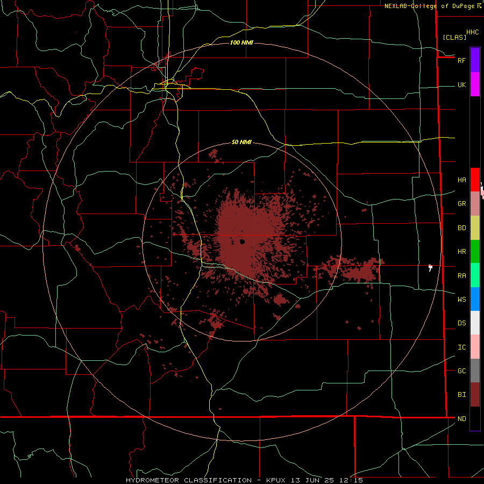
Task: Click the Hydrometeor Classification KPUX title
Action: pos(244,480)
